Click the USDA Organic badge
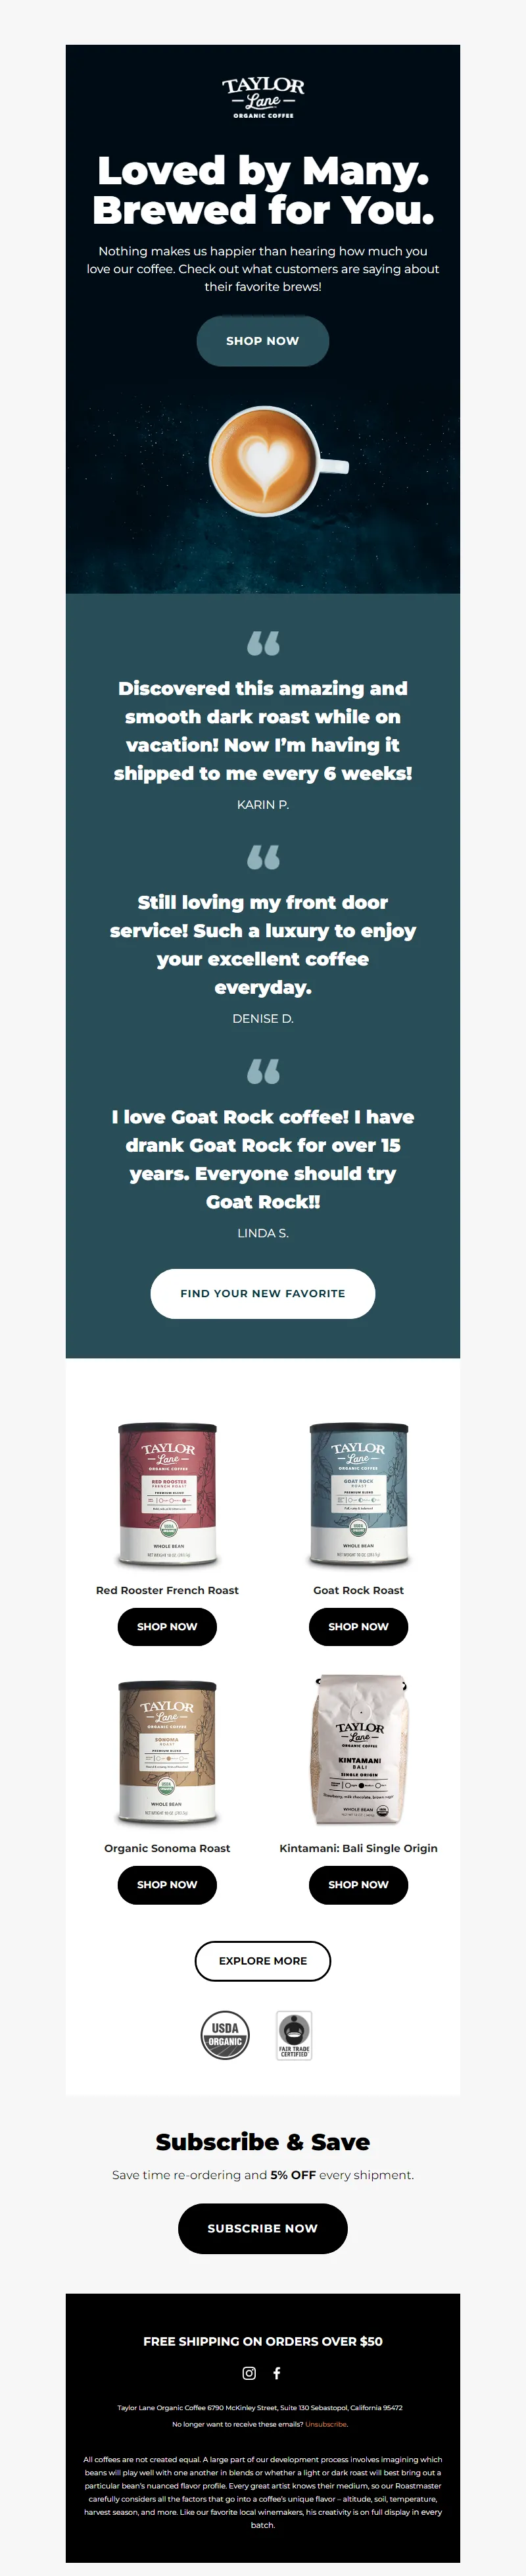 click(x=225, y=2035)
